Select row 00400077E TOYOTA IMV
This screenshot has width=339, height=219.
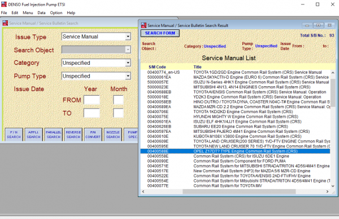235,186
